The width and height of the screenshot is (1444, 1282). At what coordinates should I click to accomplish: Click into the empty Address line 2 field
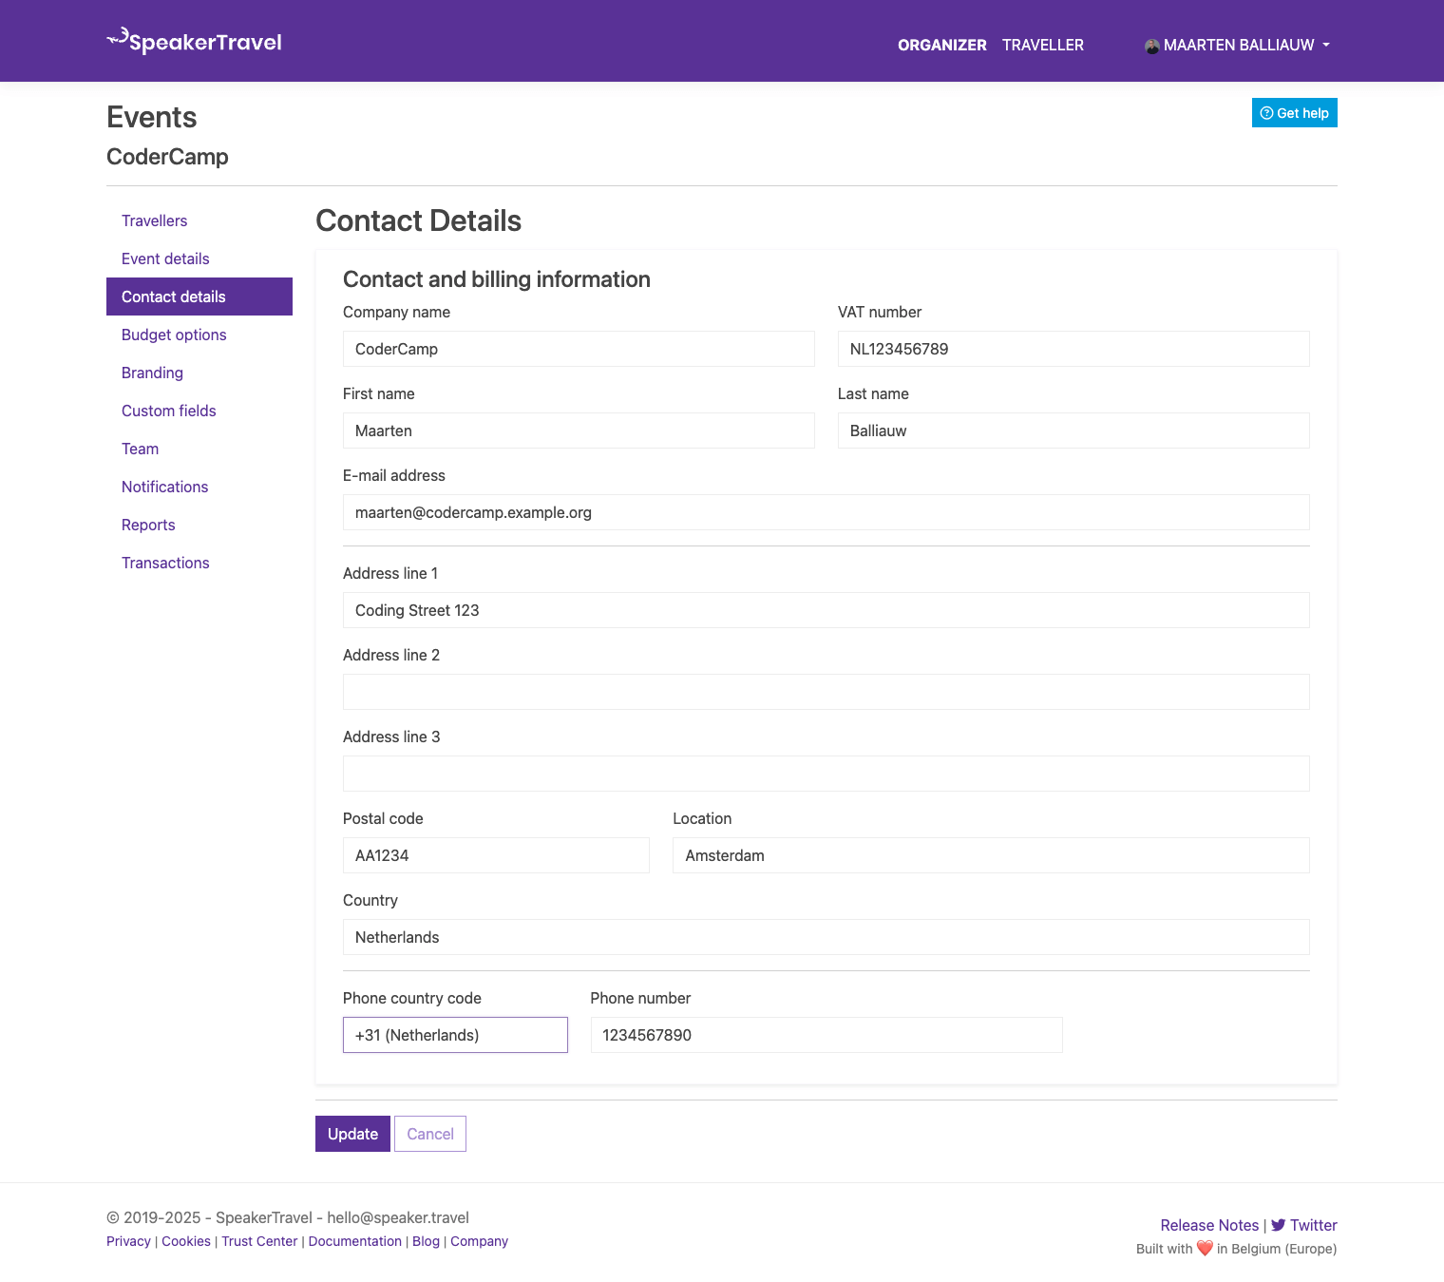click(x=826, y=692)
